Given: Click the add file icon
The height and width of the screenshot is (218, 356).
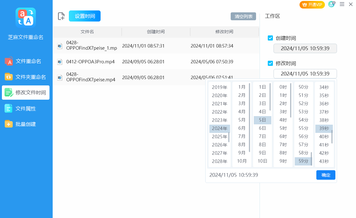Looking at the screenshot, I should (61, 16).
